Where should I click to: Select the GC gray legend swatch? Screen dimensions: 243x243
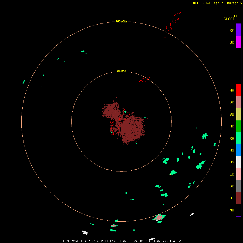pyautogui.click(x=238, y=186)
